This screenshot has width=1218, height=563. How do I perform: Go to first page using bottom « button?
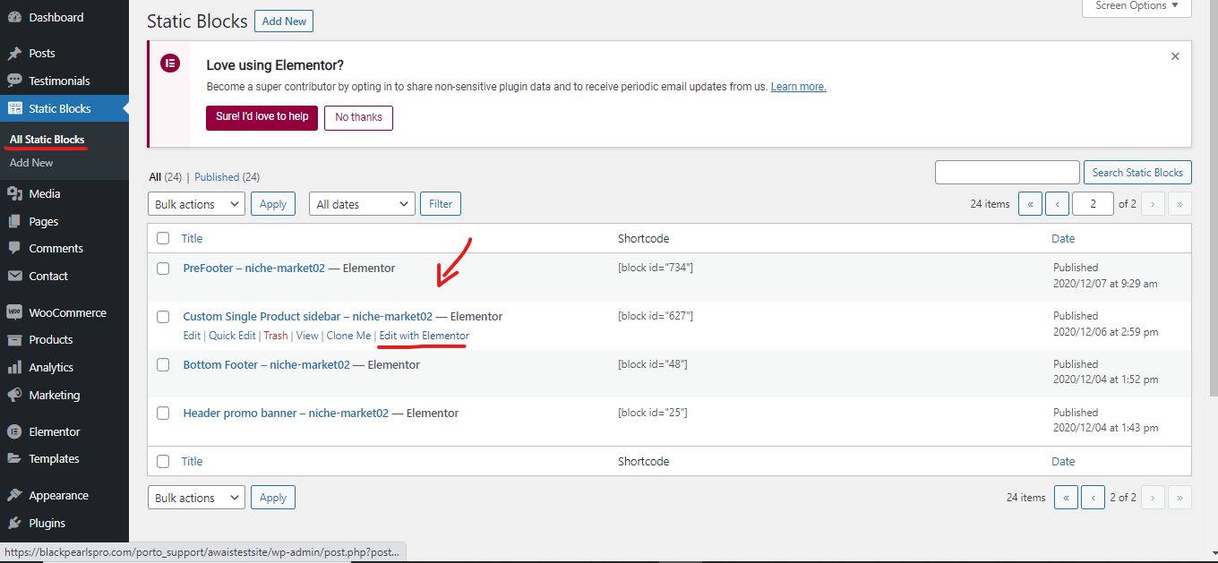(x=1066, y=498)
